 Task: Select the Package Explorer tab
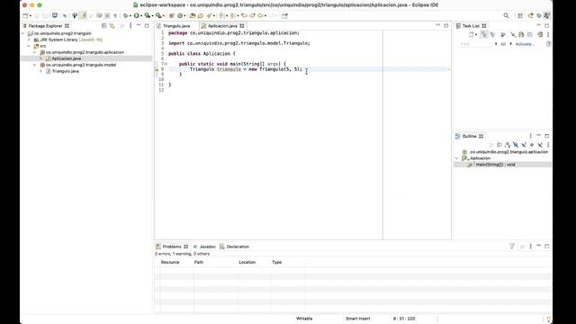pyautogui.click(x=46, y=26)
